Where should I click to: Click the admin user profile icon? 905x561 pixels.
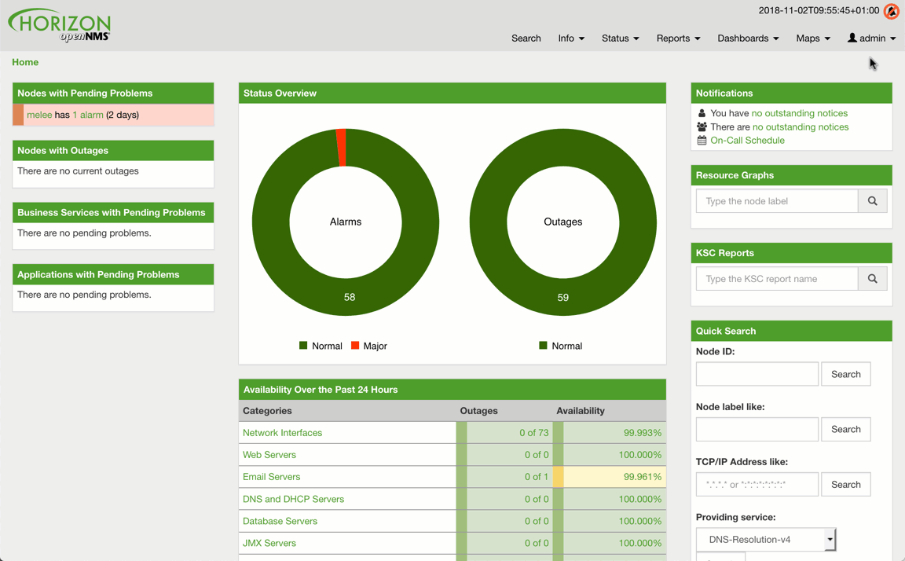pos(852,38)
